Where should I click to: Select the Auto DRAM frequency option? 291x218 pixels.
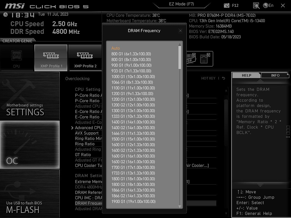click(x=116, y=48)
